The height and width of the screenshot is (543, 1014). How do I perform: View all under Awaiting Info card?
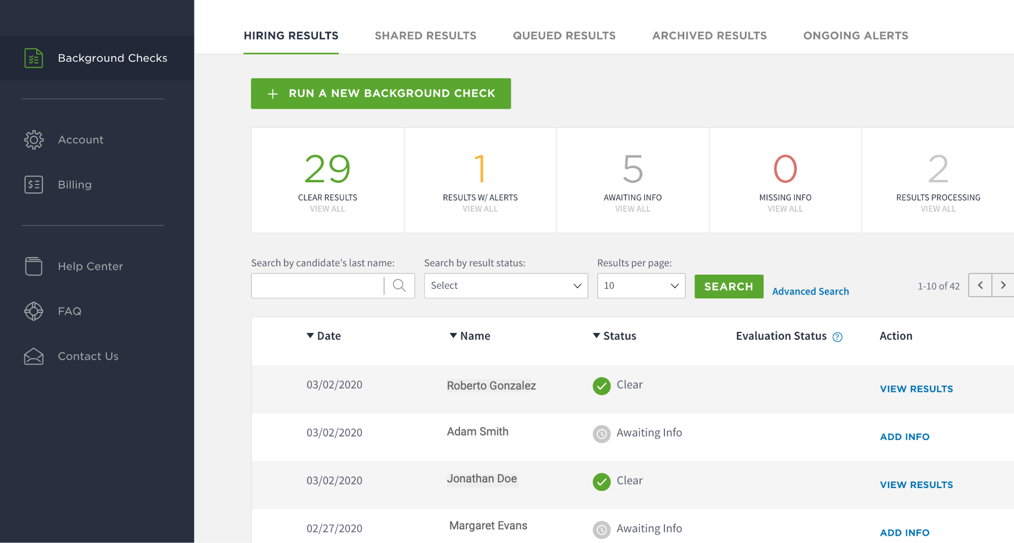[633, 209]
